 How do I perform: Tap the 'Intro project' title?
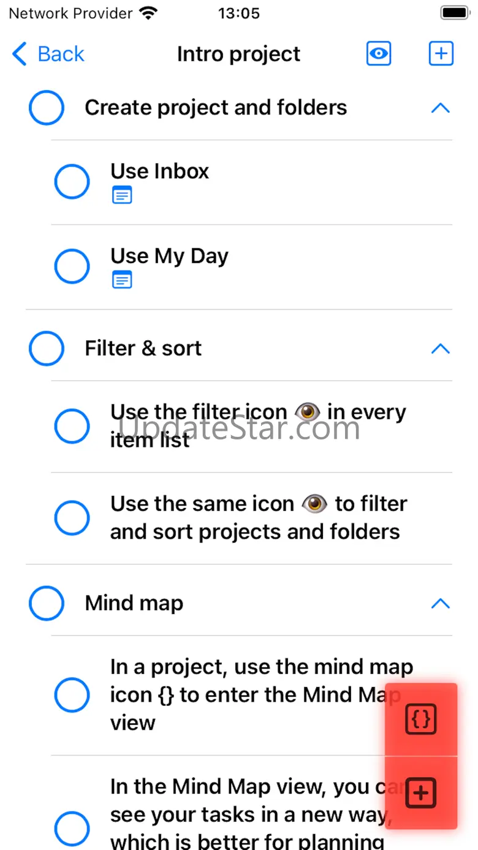tap(238, 54)
